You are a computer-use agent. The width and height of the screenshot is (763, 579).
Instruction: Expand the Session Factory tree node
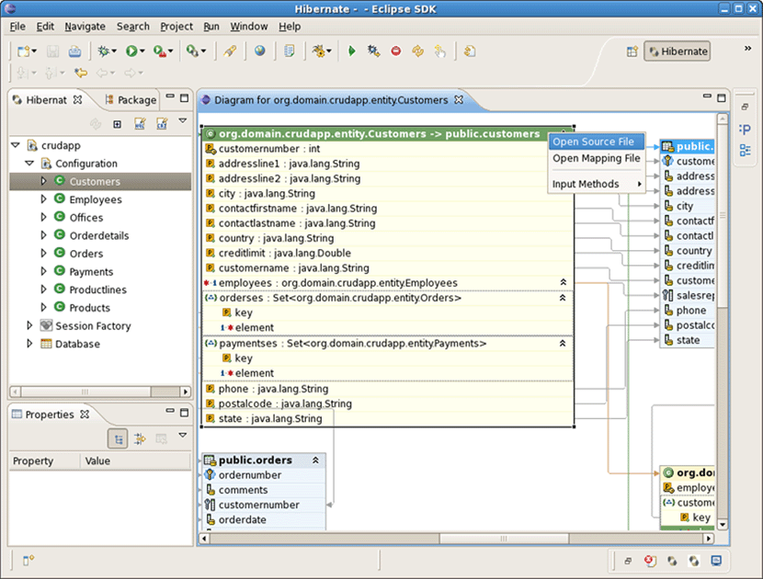[x=29, y=326]
